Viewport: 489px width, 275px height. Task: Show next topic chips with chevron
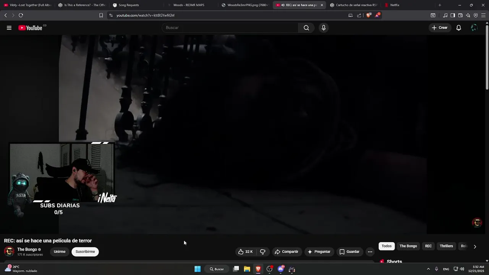pos(475,246)
